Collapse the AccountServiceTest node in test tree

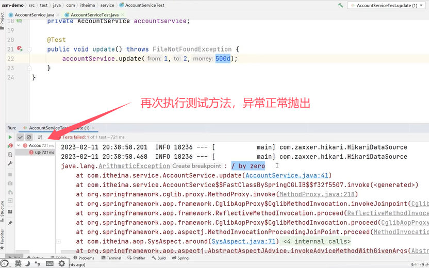click(19, 145)
